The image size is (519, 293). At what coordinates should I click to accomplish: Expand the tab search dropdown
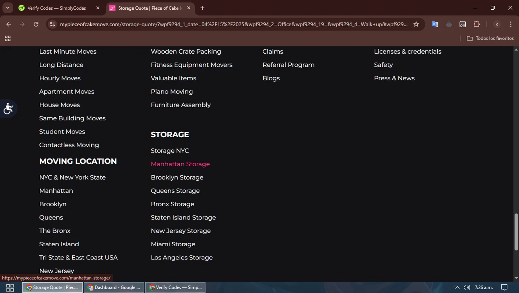pos(8,8)
